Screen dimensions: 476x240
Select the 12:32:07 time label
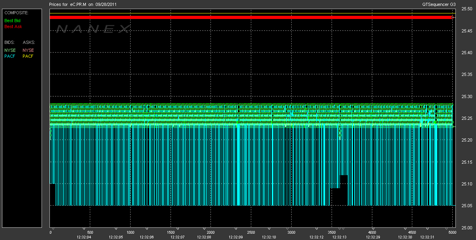177,237
